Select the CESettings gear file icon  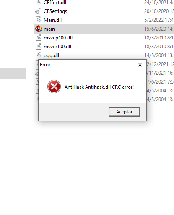click(x=38, y=11)
